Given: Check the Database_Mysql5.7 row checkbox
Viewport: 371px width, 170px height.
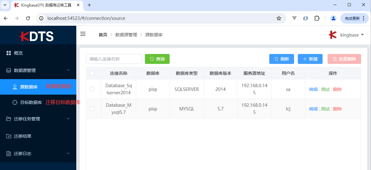Looking at the screenshot, I should (x=92, y=109).
